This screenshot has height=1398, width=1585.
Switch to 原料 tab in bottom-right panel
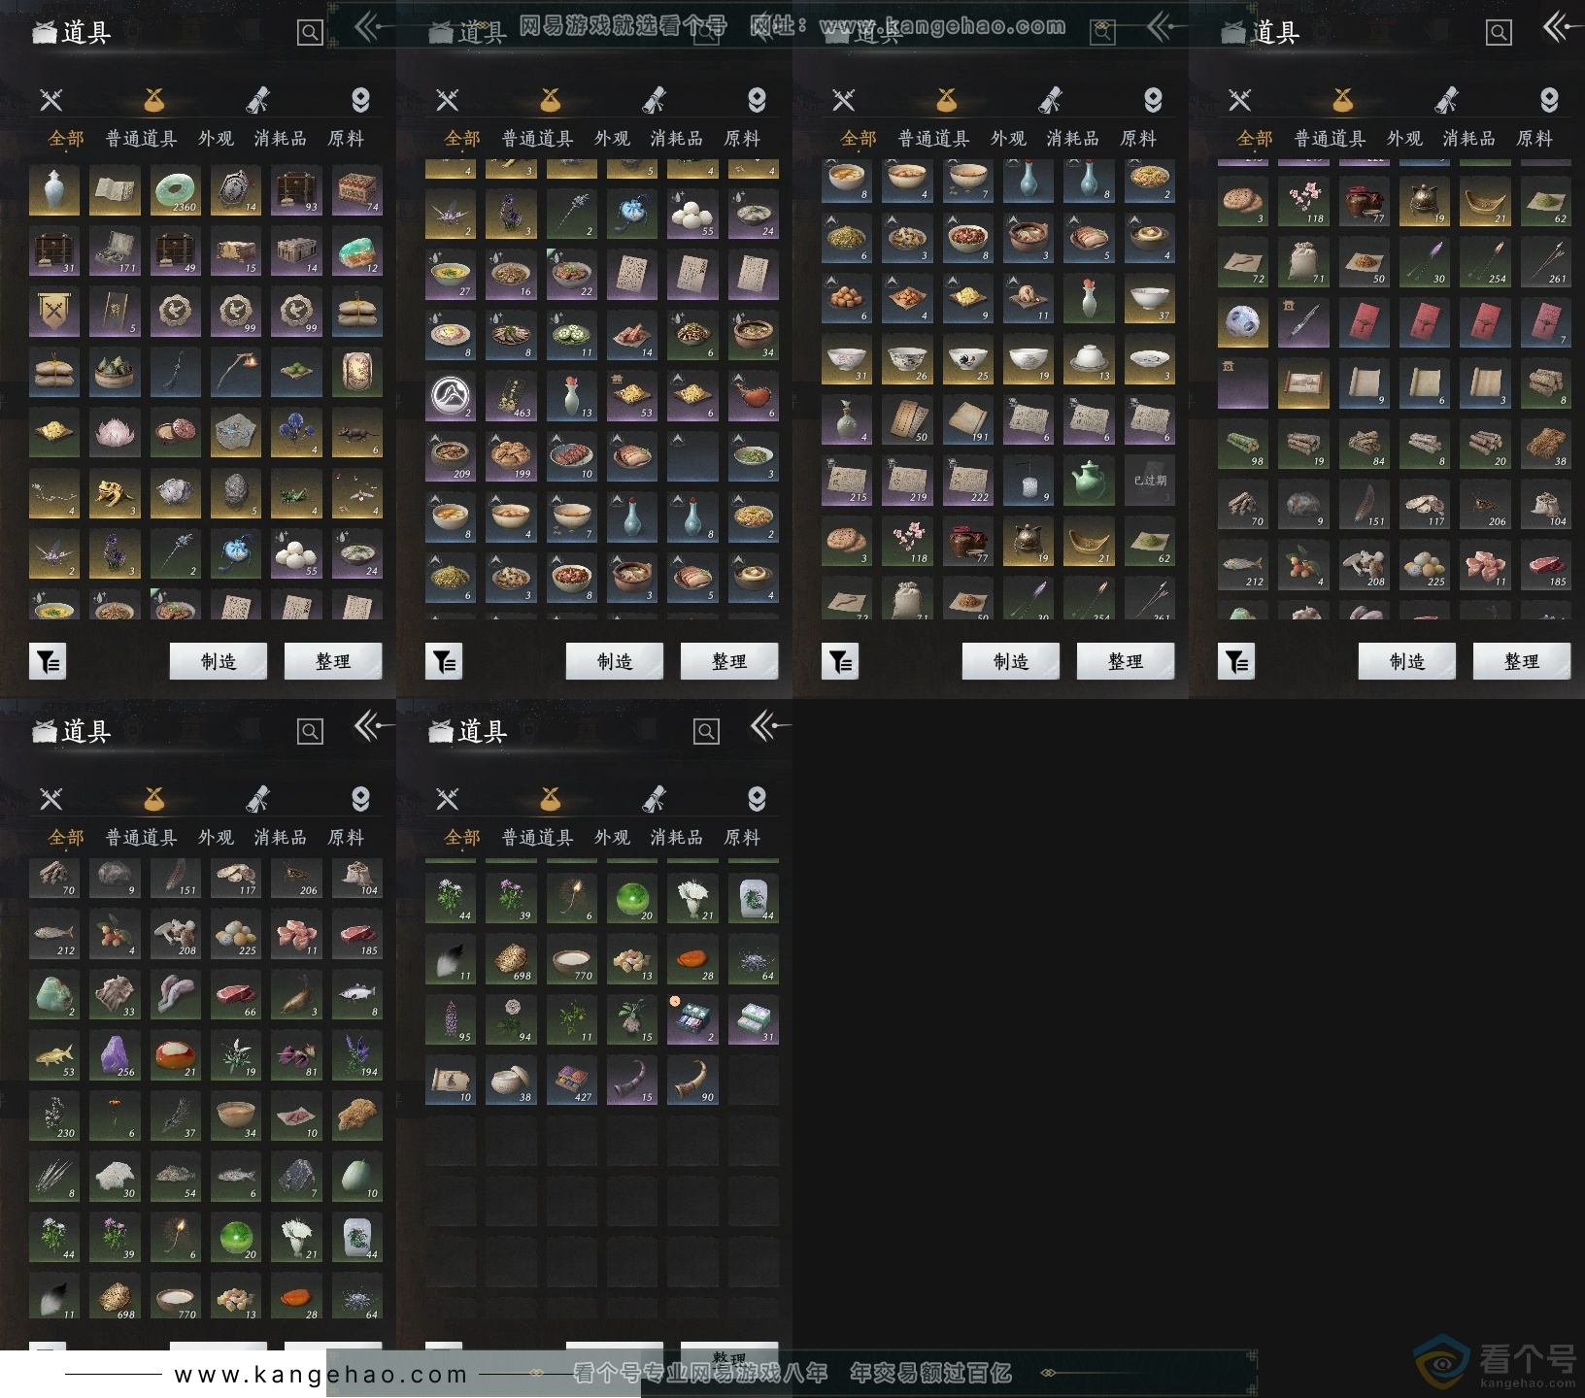click(742, 838)
